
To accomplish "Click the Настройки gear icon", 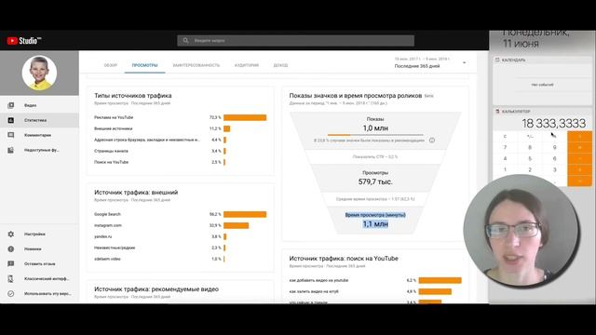I will coord(10,234).
